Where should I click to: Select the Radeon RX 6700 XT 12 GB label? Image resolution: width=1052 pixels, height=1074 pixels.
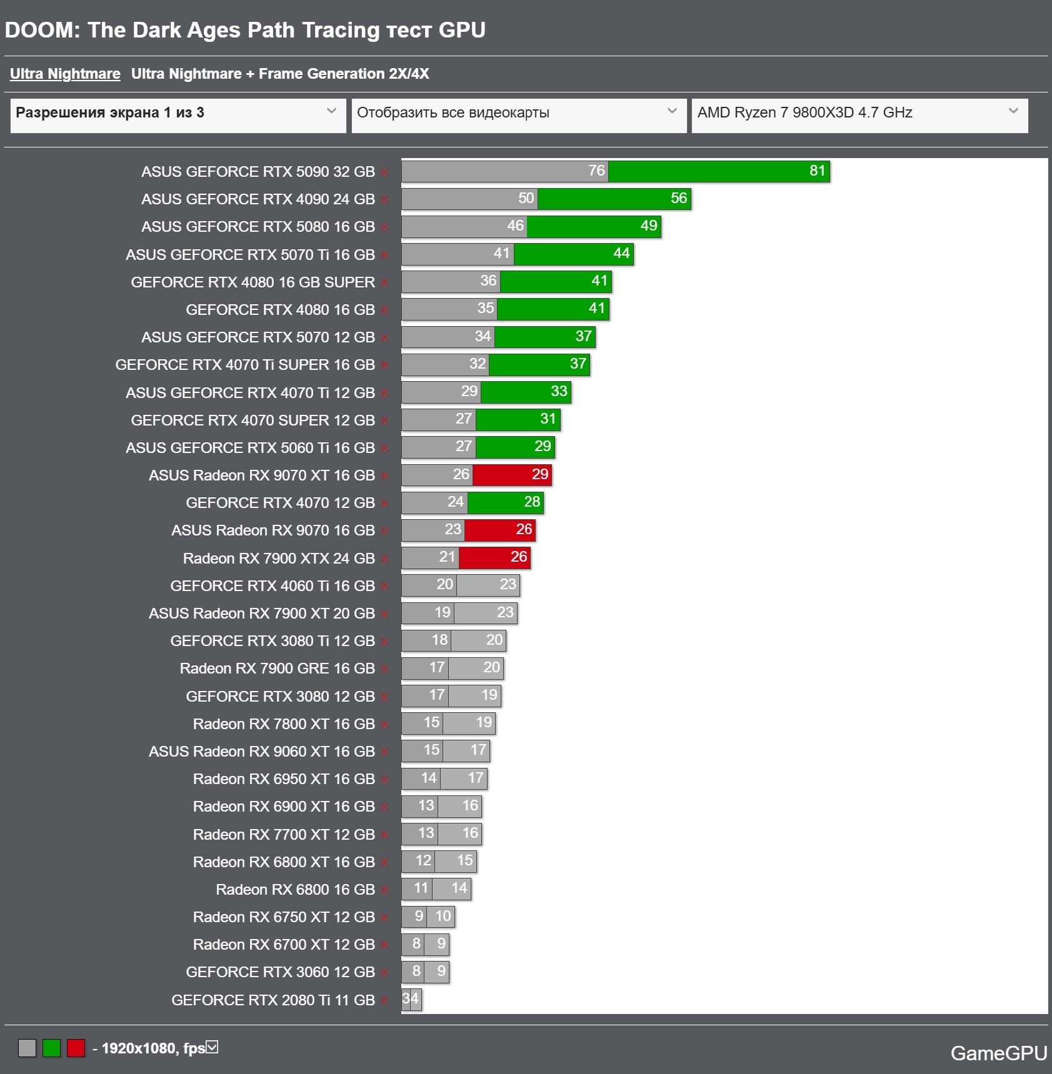click(284, 945)
